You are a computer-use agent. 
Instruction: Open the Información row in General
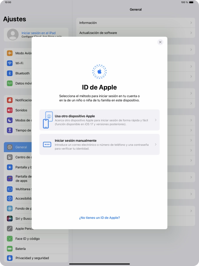coord(136,23)
